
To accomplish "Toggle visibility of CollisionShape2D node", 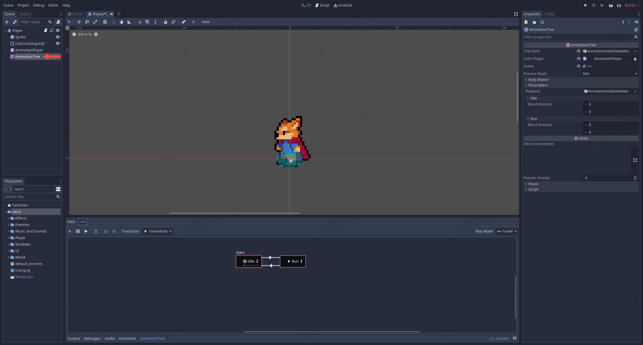I will click(58, 44).
